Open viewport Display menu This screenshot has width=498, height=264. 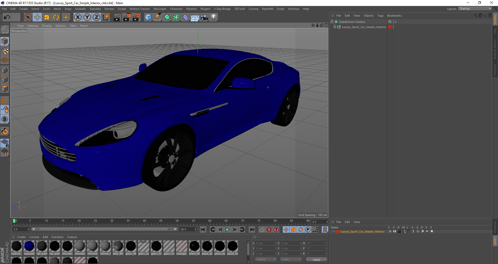[x=47, y=26]
